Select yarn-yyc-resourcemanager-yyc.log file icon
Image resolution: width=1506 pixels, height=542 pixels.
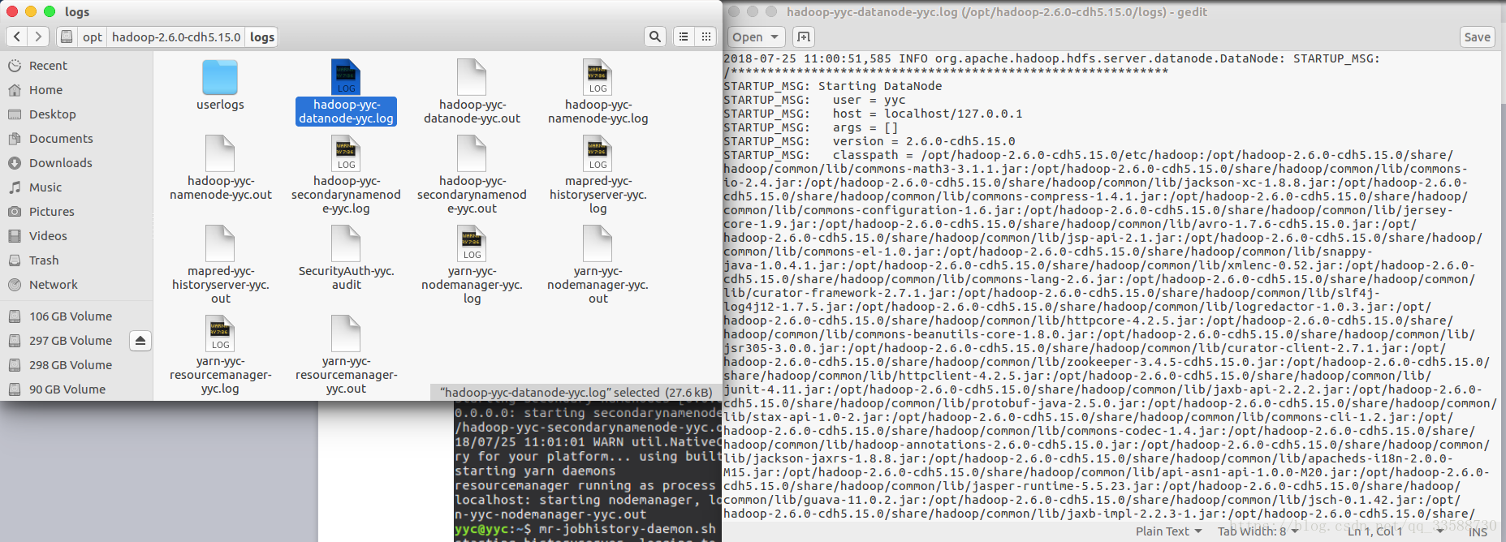pyautogui.click(x=220, y=333)
